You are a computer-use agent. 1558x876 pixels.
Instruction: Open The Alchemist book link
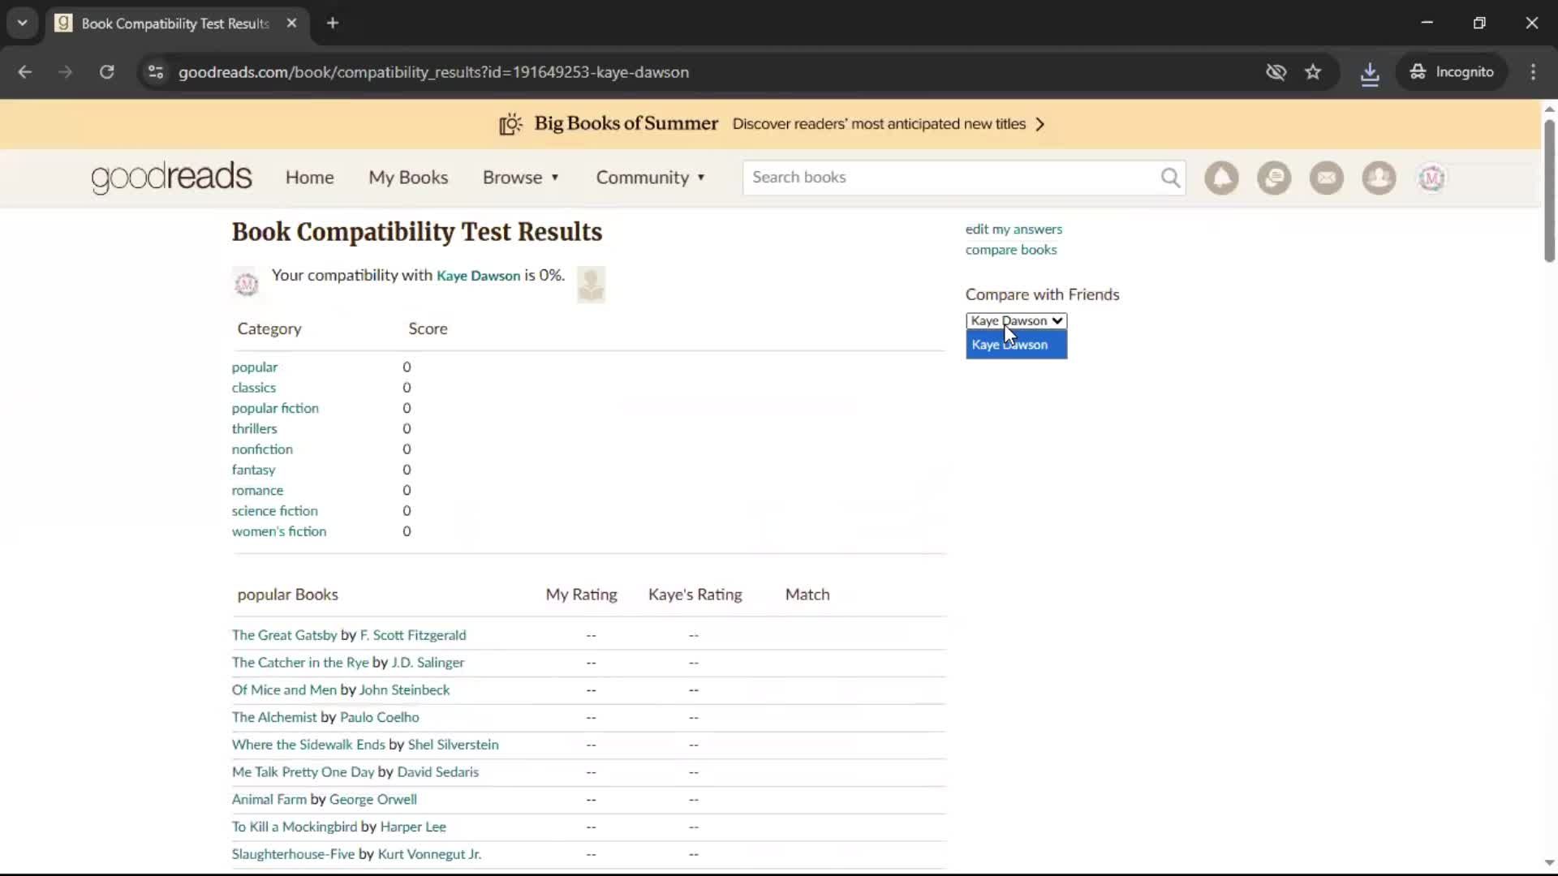click(274, 717)
